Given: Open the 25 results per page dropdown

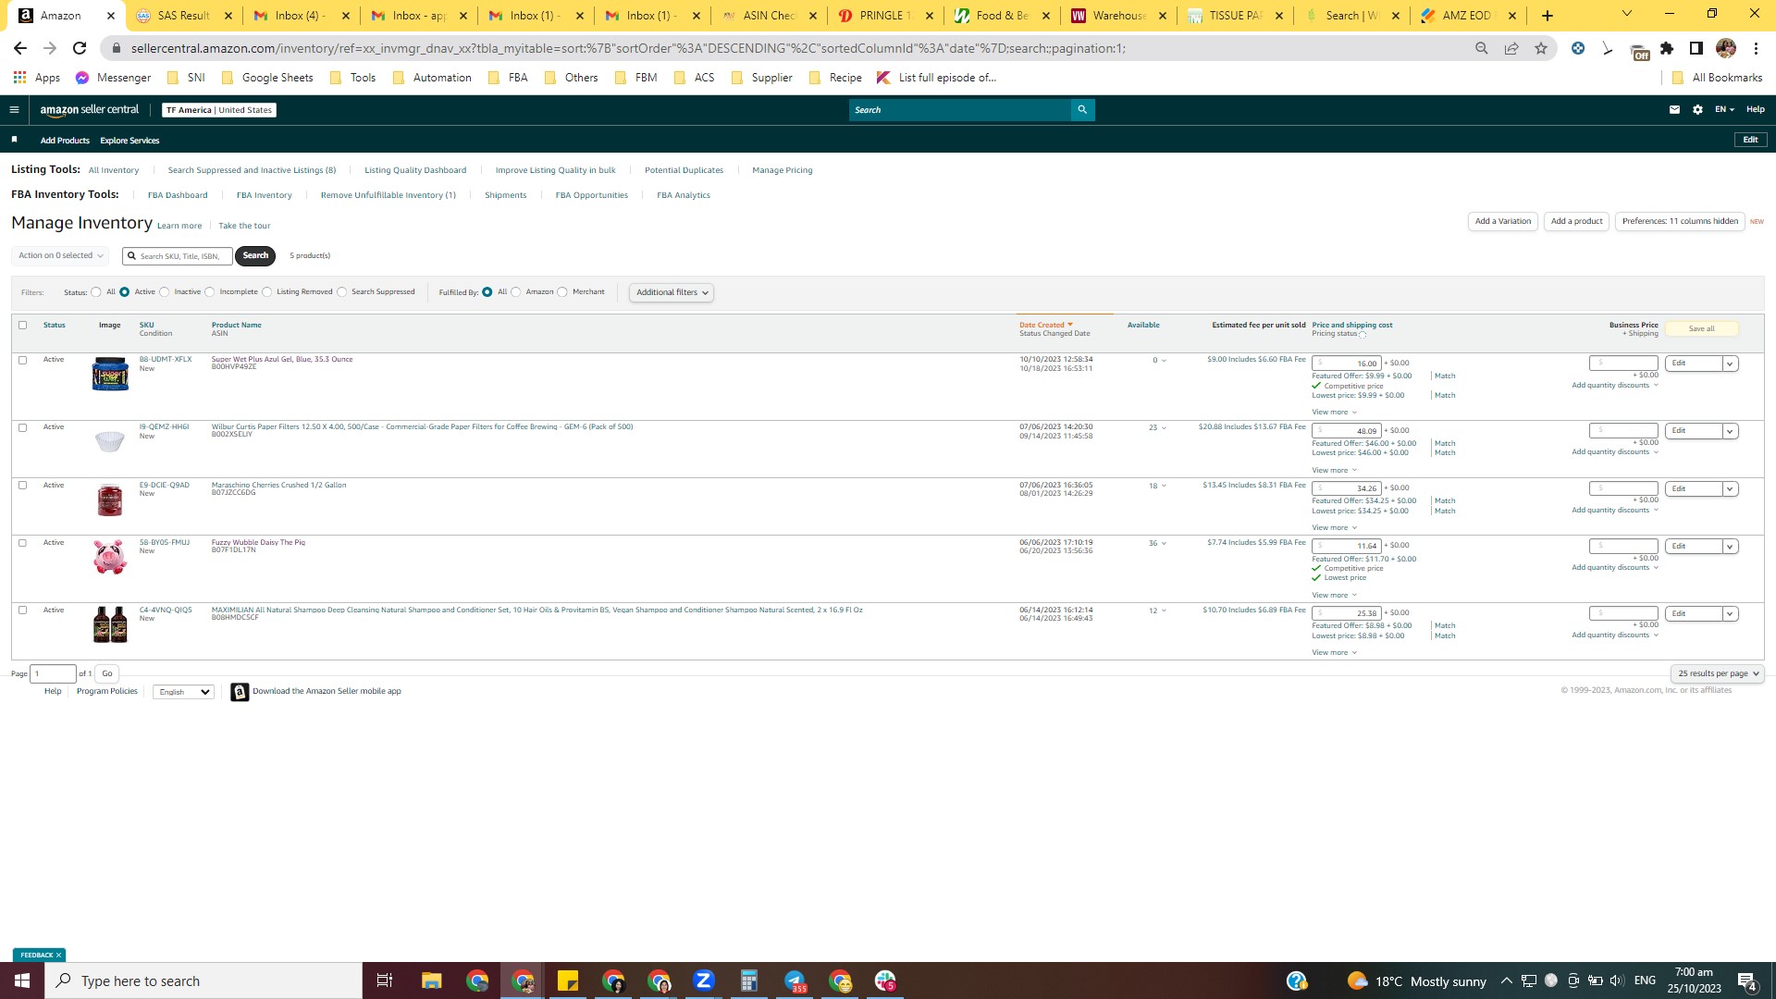Looking at the screenshot, I should [x=1718, y=673].
